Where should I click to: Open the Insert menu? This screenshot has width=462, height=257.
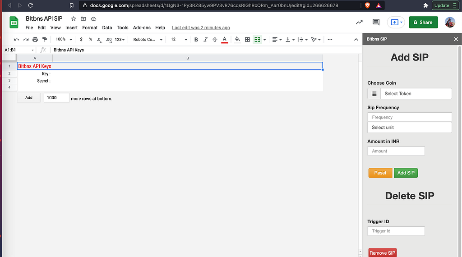(x=72, y=28)
